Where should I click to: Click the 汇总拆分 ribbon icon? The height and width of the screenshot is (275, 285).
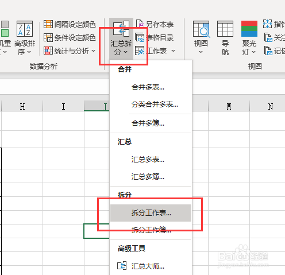pos(121,29)
